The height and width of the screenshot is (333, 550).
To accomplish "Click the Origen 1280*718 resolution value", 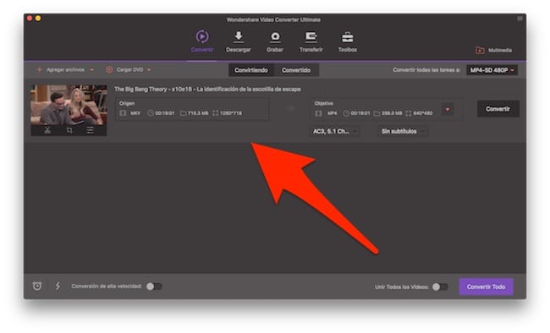I will 231,113.
